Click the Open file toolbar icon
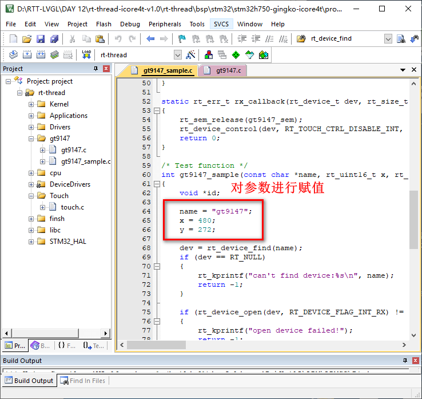Image resolution: width=422 pixels, height=399 pixels. [x=27, y=39]
